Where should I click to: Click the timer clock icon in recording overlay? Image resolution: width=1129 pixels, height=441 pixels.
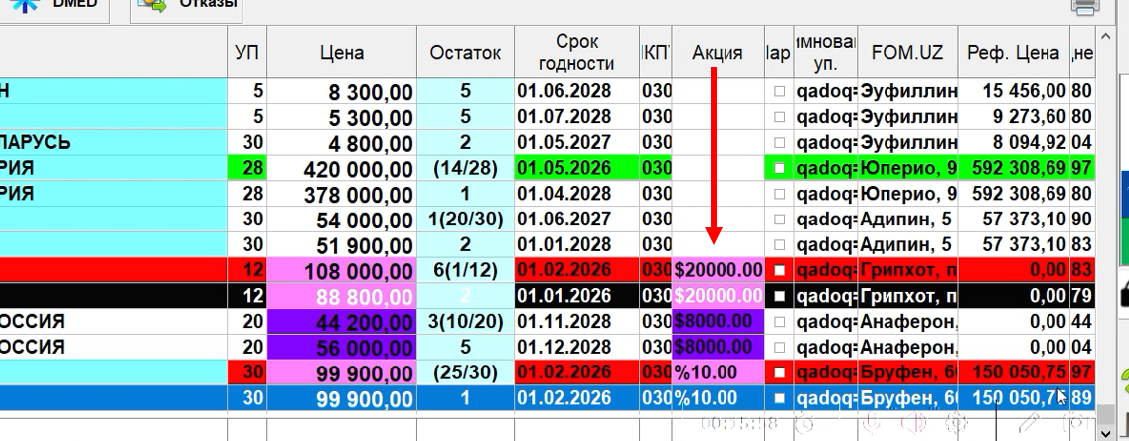[x=806, y=424]
